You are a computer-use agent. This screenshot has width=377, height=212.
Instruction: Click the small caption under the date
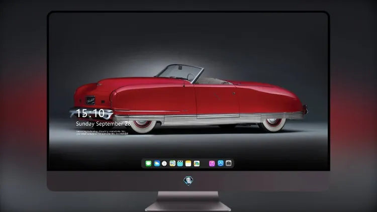tap(102, 133)
